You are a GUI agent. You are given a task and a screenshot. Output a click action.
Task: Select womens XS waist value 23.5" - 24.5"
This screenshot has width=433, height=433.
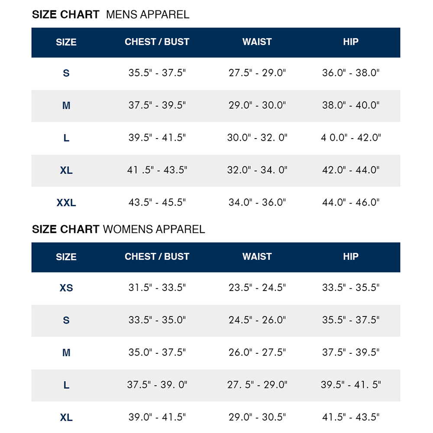tap(257, 288)
